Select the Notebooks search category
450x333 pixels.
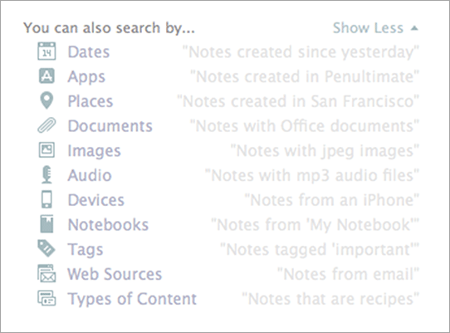tap(108, 225)
